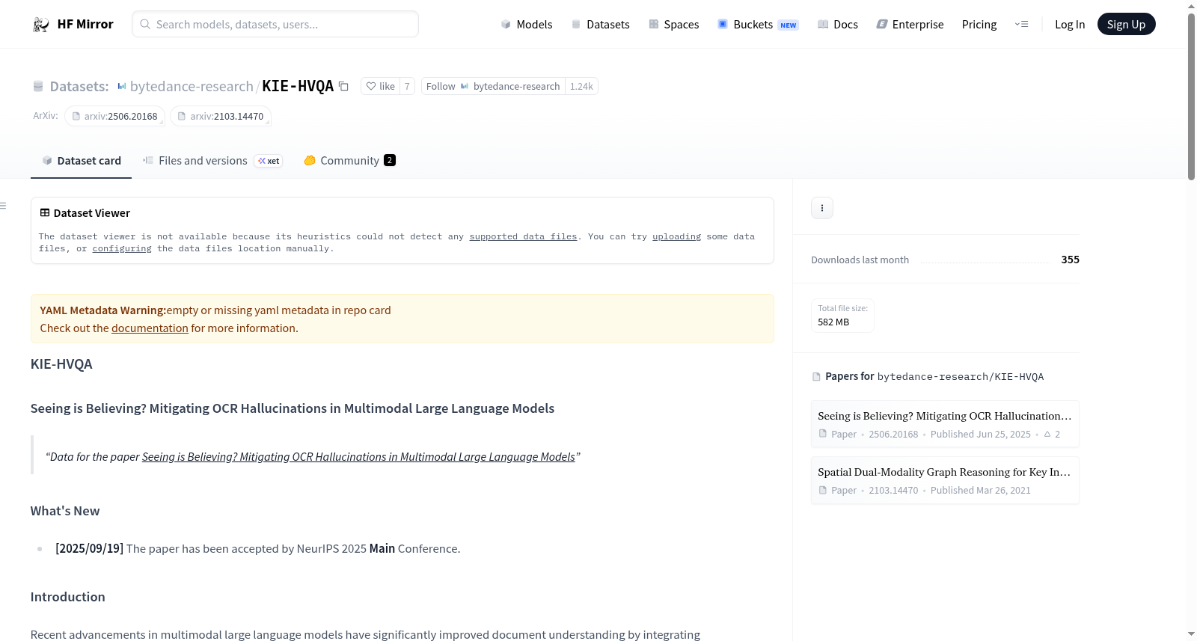This screenshot has width=1197, height=641.
Task: Click the Dataset Viewer table icon
Action: click(45, 213)
